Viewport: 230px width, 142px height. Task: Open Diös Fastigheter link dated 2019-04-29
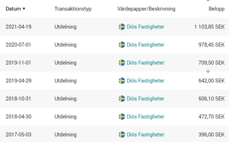pyautogui.click(x=145, y=81)
